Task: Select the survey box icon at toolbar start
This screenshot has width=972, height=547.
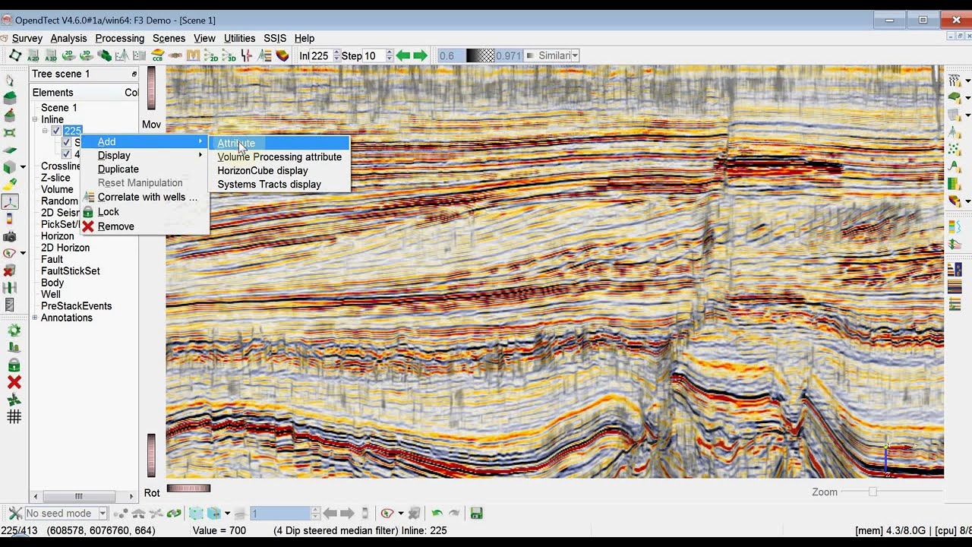Action: pyautogui.click(x=15, y=55)
